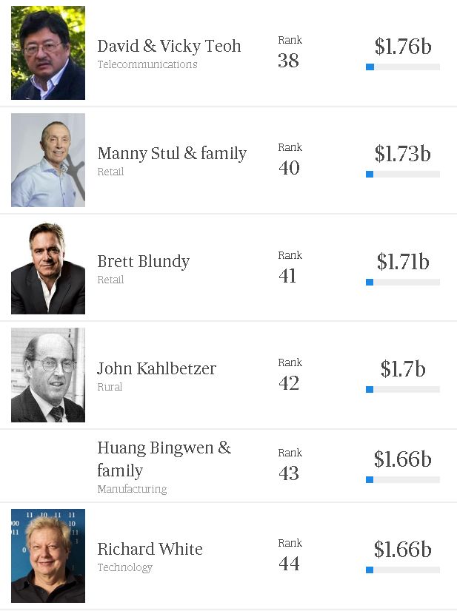Select the Telecommunications industry label
The width and height of the screenshot is (457, 611).
(147, 64)
